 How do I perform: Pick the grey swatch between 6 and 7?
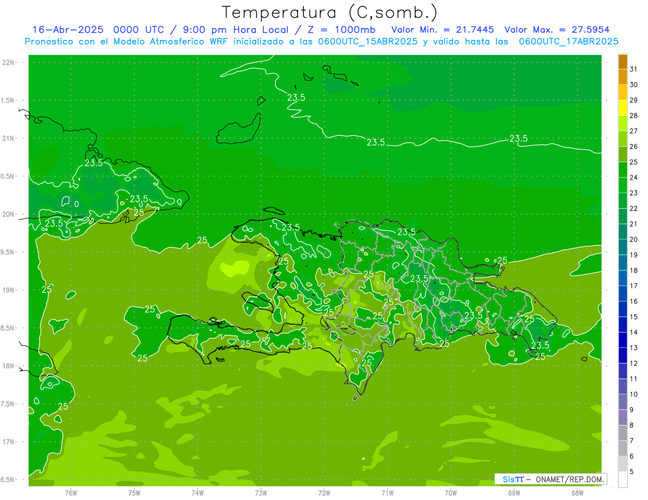623,448
